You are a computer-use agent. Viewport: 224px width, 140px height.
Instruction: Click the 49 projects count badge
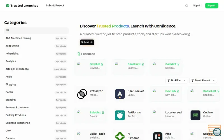60,69
